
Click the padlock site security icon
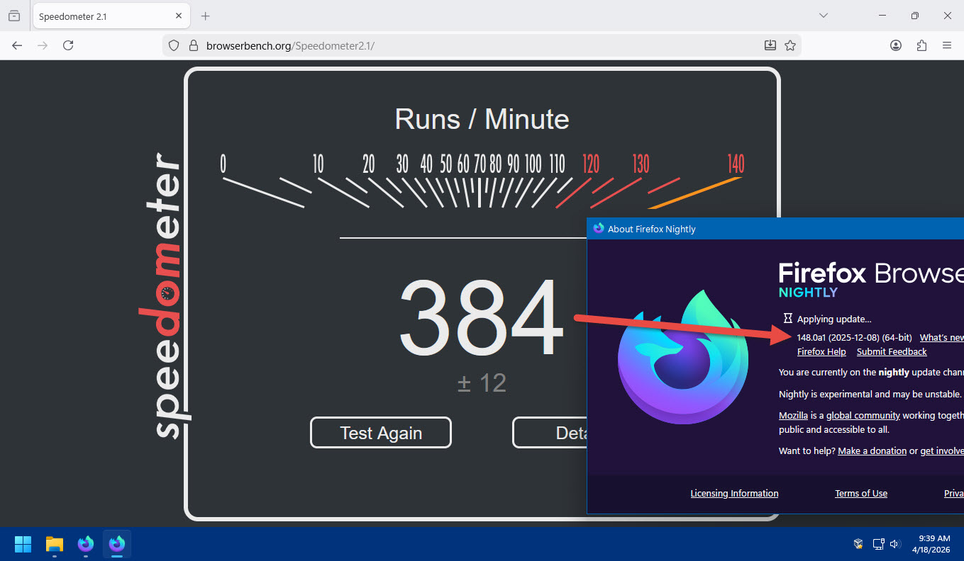click(192, 45)
